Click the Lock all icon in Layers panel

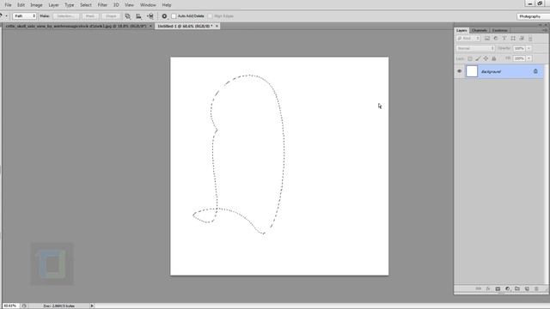tap(494, 58)
